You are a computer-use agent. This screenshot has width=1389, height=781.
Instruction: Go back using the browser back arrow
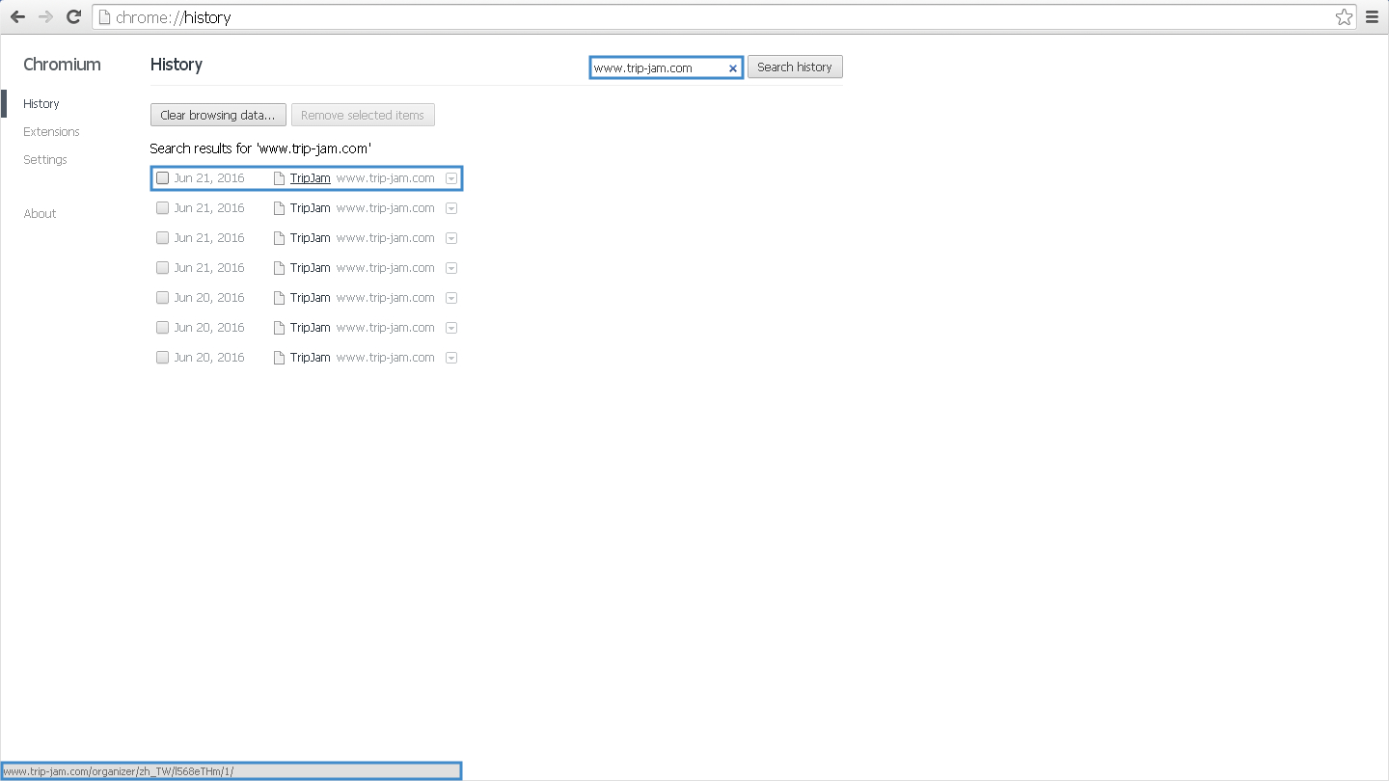tap(17, 17)
